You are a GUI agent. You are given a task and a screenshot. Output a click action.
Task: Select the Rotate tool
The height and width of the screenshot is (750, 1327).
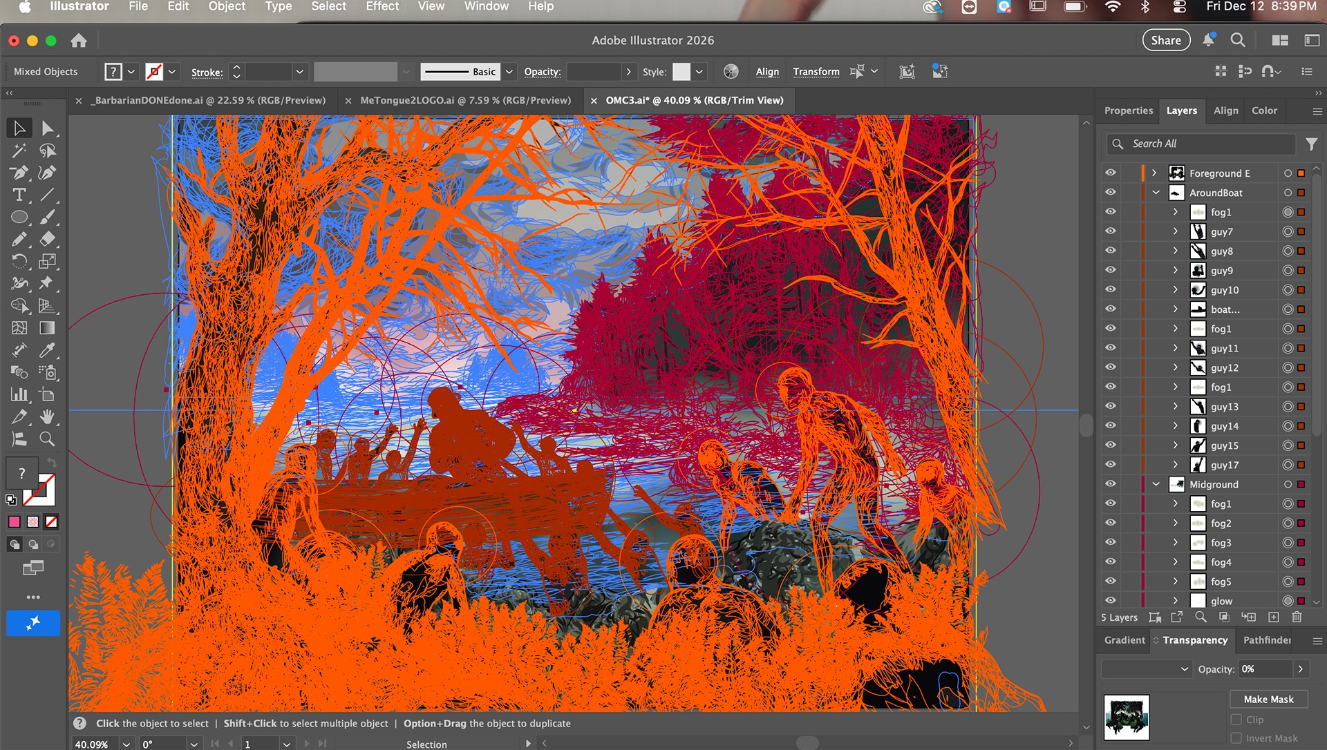[19, 261]
